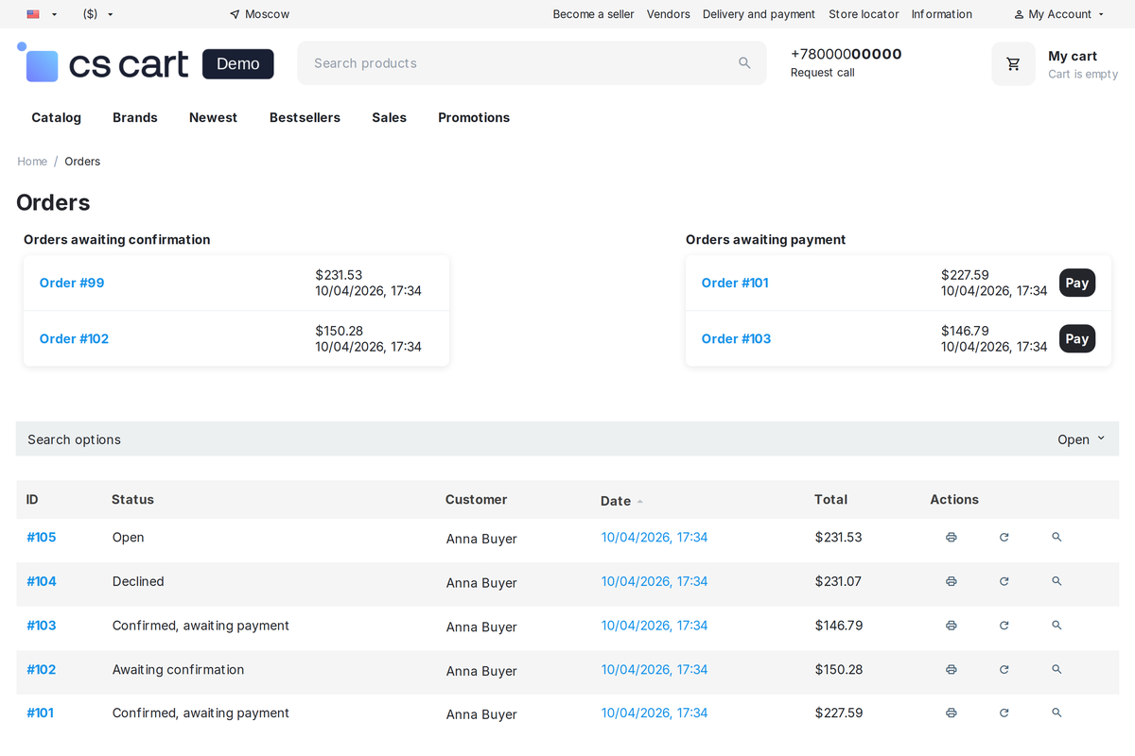The height and width of the screenshot is (756, 1135).
Task: Re-order icon for order #104
Action: point(1004,581)
